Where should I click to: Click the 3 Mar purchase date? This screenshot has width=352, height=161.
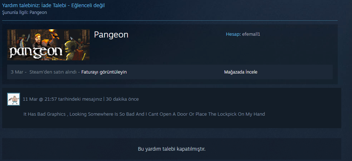coord(17,72)
